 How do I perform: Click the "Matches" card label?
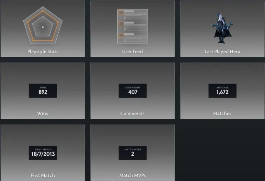click(x=222, y=113)
